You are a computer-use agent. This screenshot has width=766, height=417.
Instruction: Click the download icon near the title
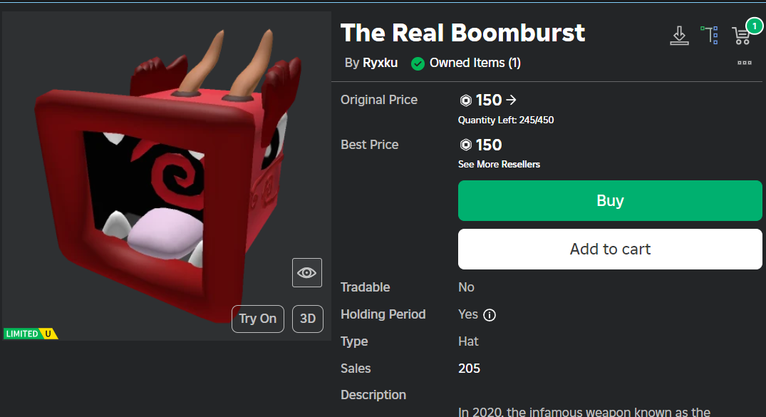(679, 35)
